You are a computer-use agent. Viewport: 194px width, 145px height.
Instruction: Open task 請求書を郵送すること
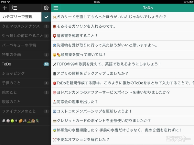point(123,36)
